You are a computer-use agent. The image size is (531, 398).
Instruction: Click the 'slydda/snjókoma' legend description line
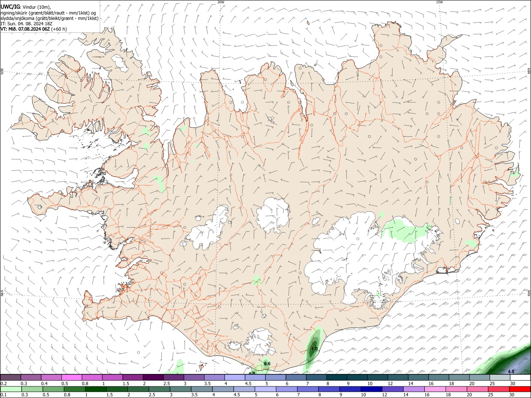[49, 18]
